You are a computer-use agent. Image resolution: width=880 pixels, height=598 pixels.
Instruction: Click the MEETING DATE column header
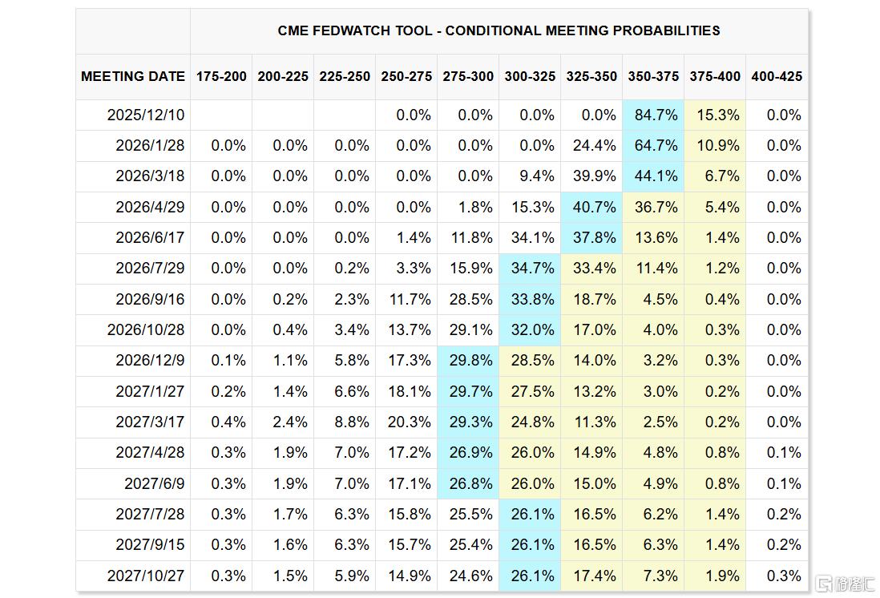coord(133,77)
